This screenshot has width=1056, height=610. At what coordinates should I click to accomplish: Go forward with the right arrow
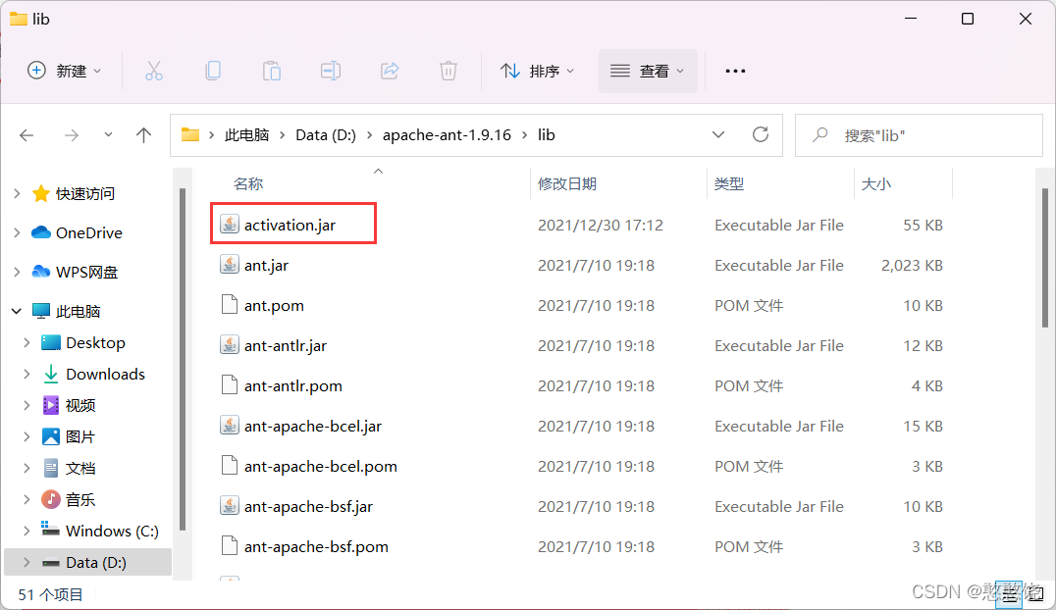click(72, 135)
